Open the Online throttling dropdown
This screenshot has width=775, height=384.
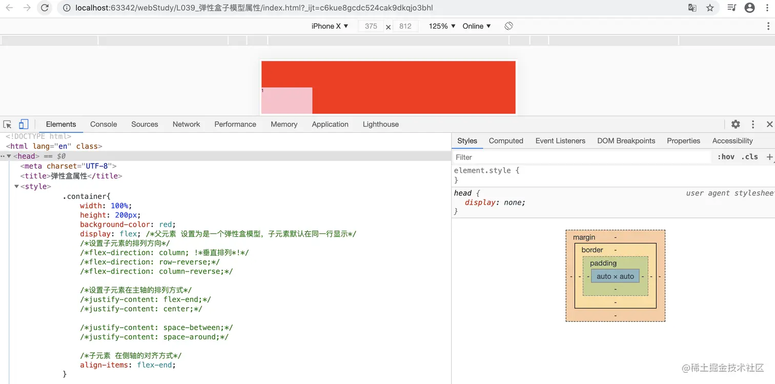477,26
